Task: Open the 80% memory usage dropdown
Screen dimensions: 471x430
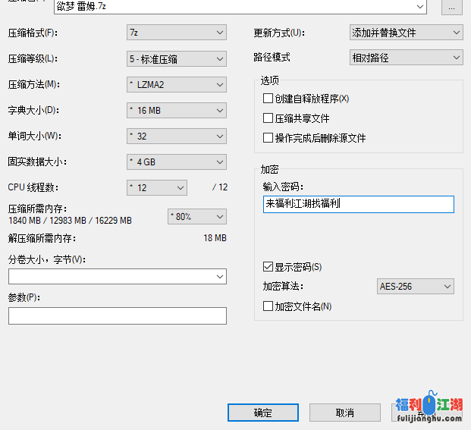Action: 196,216
